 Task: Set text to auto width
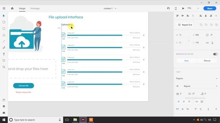pos(197,101)
